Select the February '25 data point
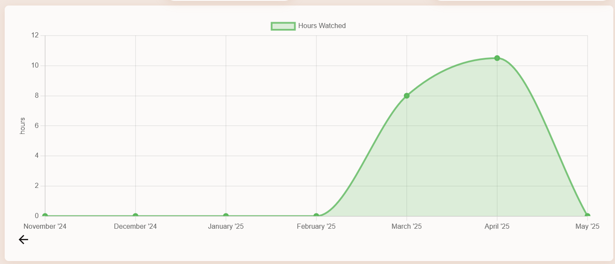The width and height of the screenshot is (615, 264). 316,216
